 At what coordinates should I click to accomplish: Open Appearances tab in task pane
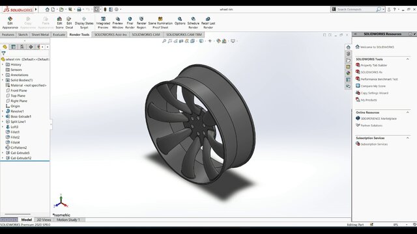(348, 73)
